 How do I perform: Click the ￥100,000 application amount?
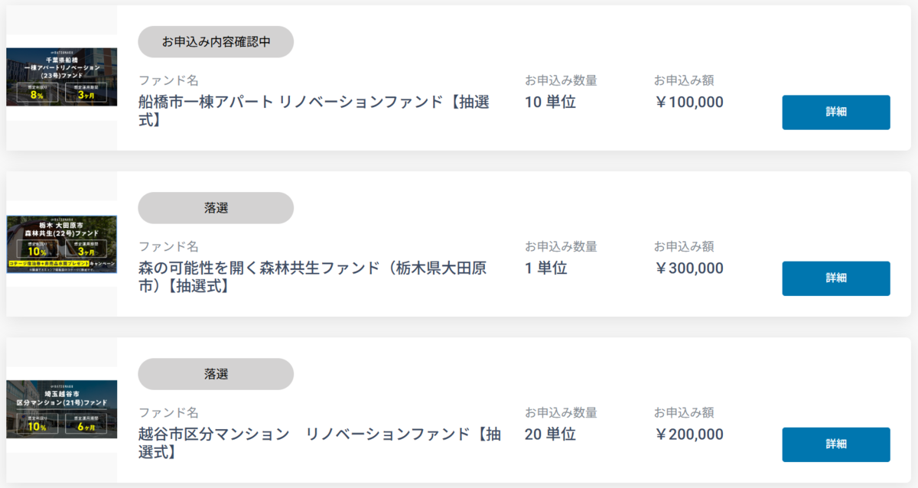click(x=688, y=102)
